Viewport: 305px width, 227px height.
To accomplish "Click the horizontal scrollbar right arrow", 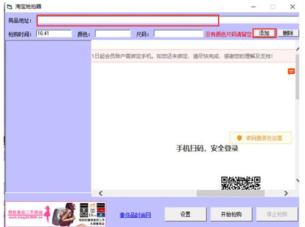I will [286, 193].
